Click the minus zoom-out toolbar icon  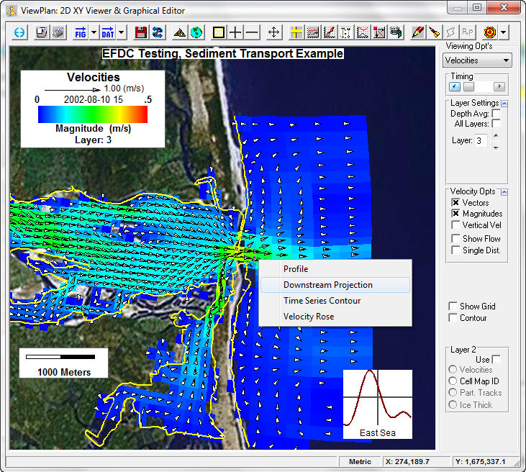point(252,32)
